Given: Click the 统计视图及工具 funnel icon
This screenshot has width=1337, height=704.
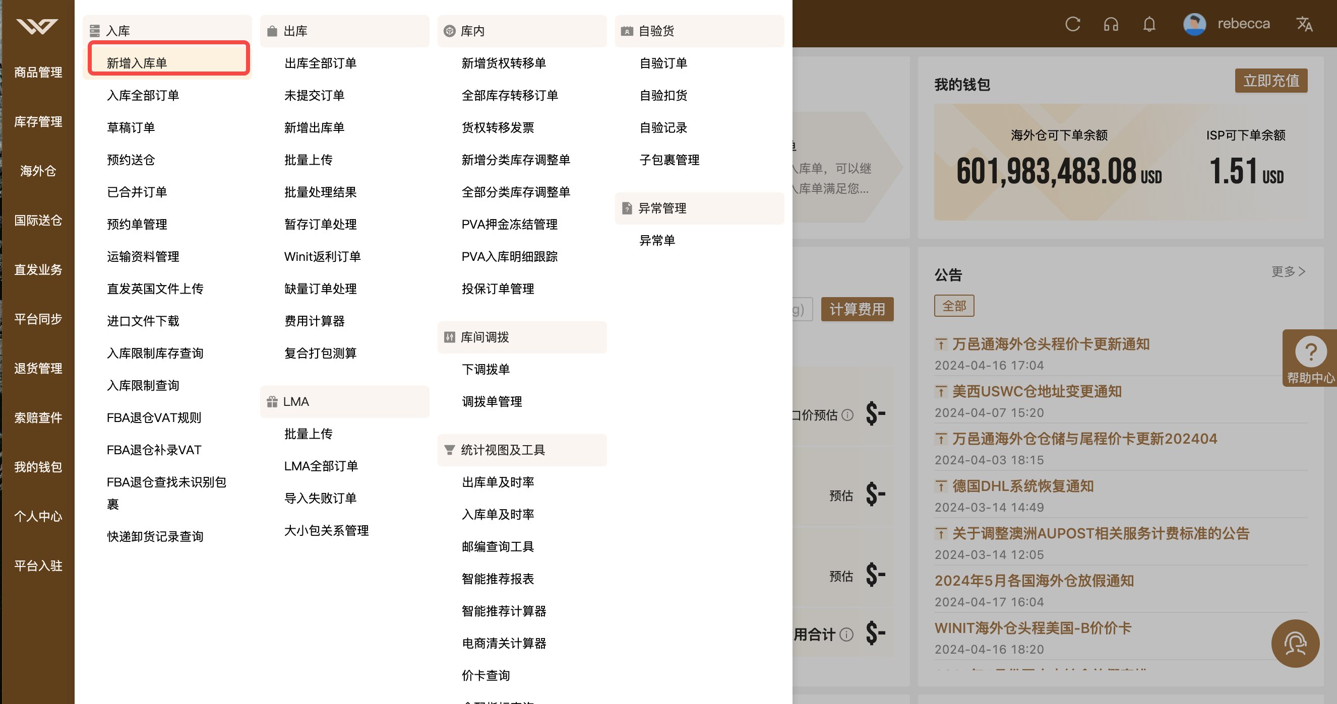Looking at the screenshot, I should 450,450.
